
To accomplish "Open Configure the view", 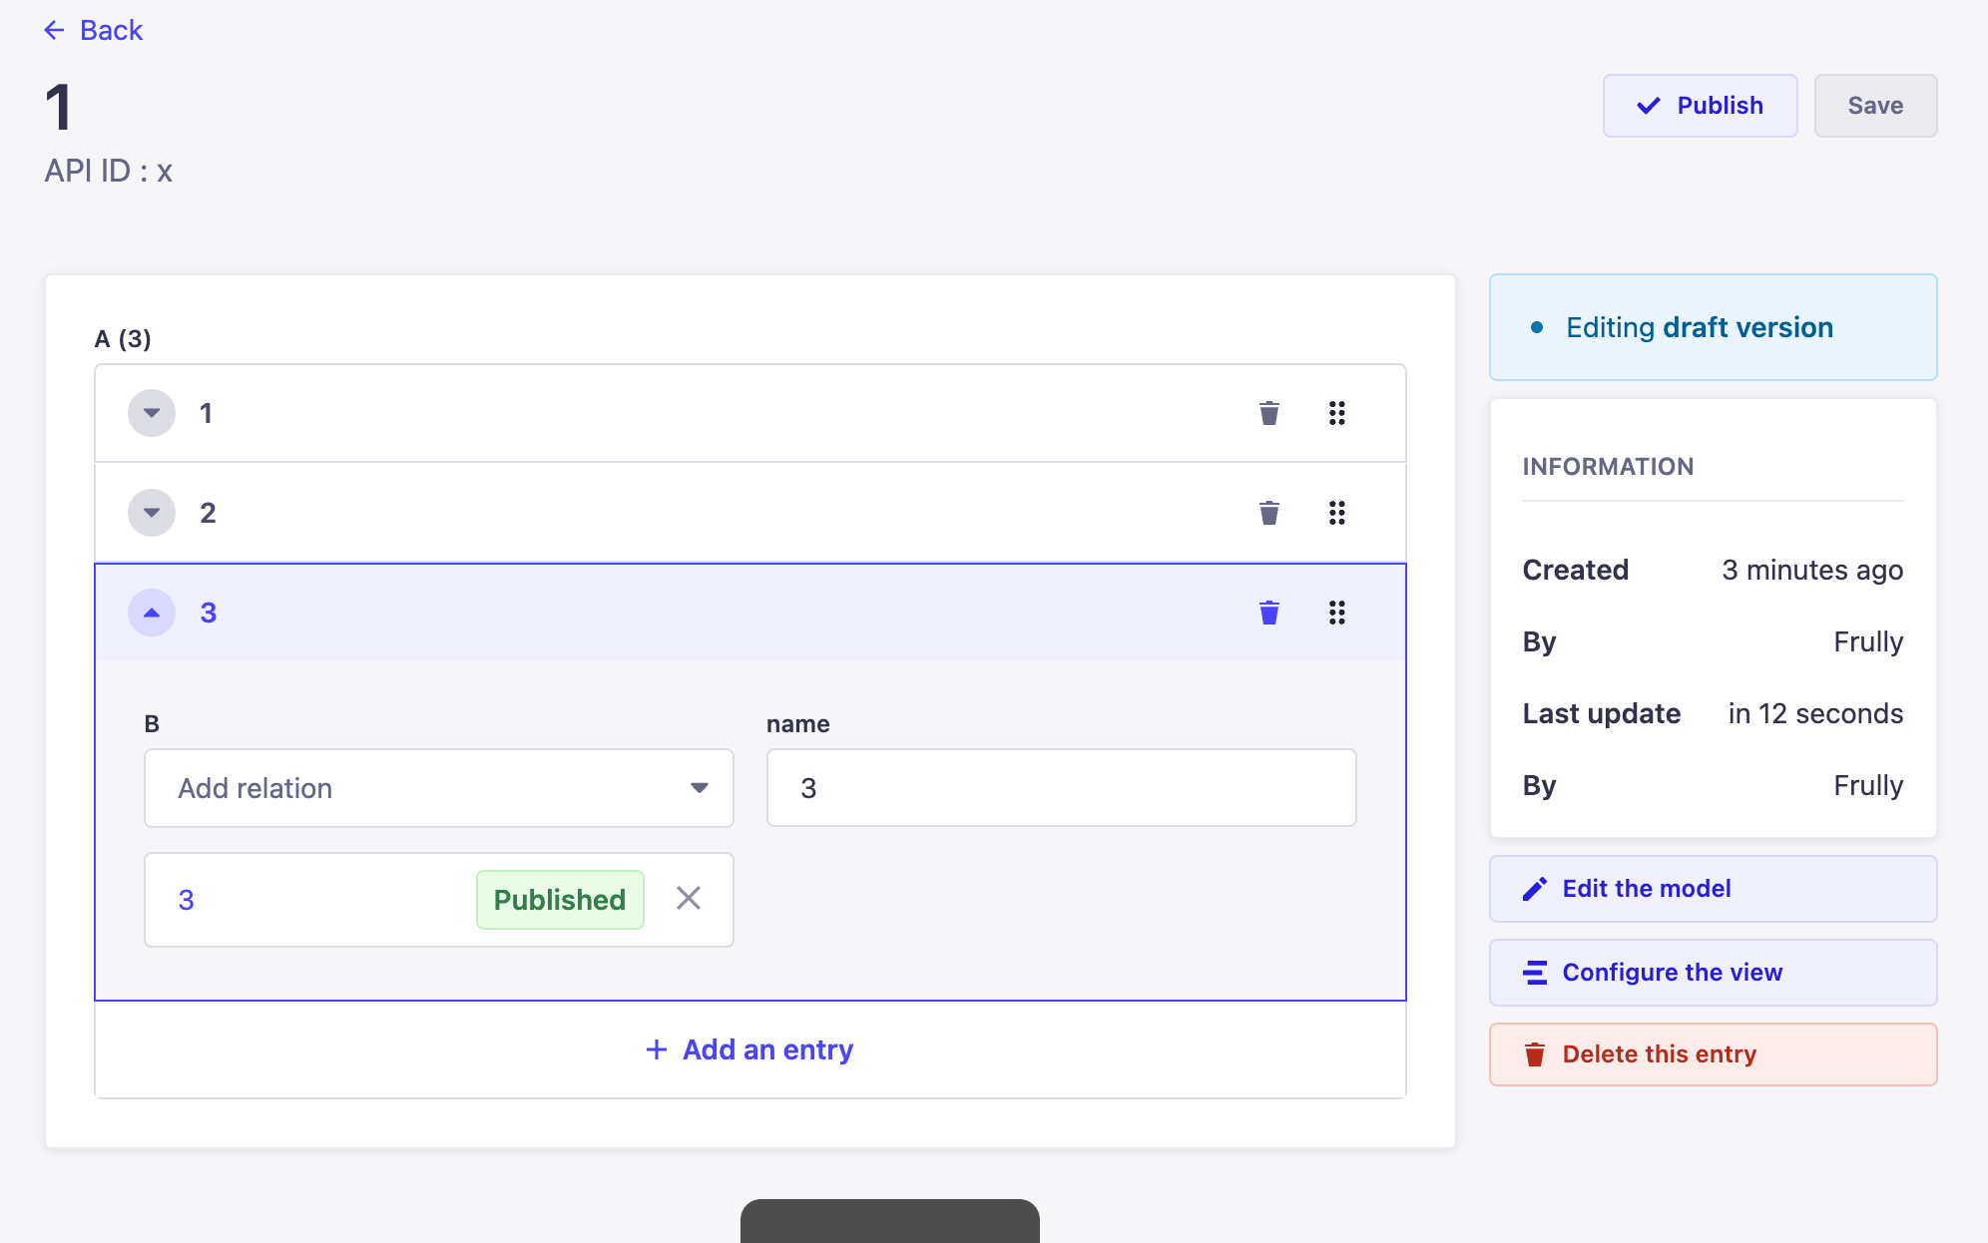I will 1713,973.
